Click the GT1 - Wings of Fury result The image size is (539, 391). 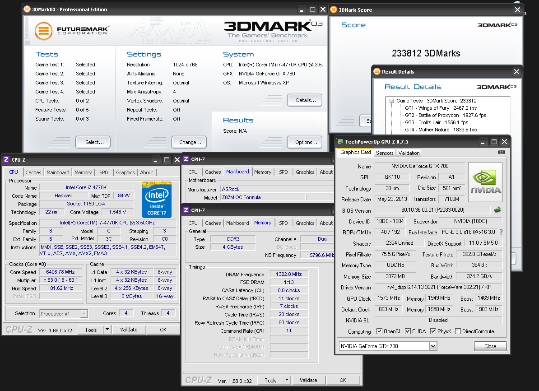pos(441,108)
